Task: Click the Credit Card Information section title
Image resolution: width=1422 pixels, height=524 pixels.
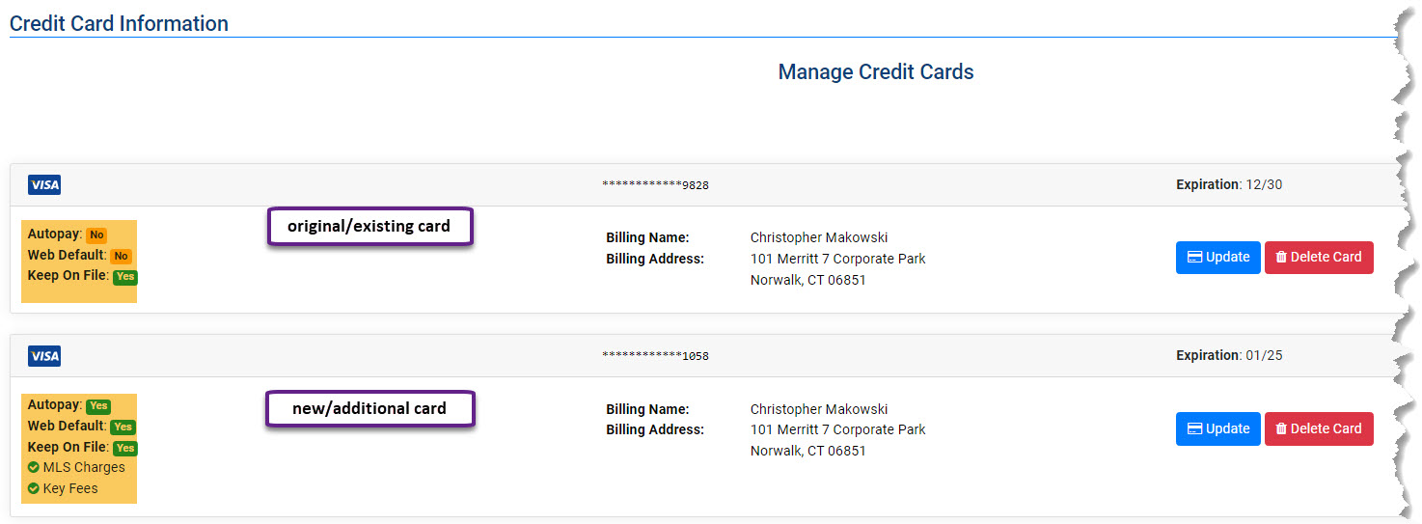Action: pos(119,23)
